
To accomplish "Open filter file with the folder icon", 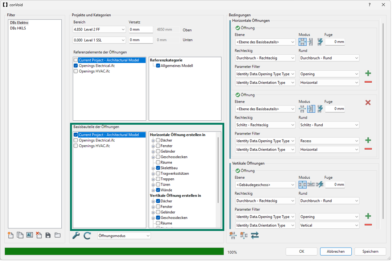I will [x=57, y=236].
